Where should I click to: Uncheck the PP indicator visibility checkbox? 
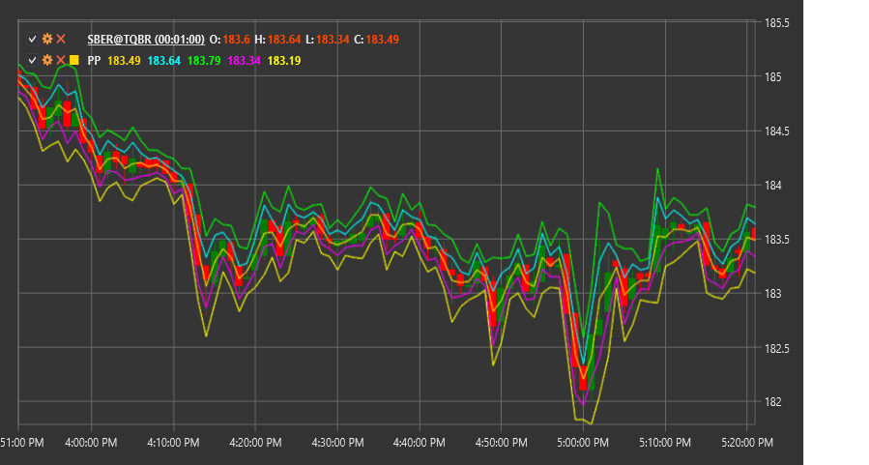(32, 60)
